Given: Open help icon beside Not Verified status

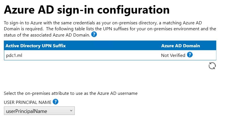Looking at the screenshot, I should (190, 55).
